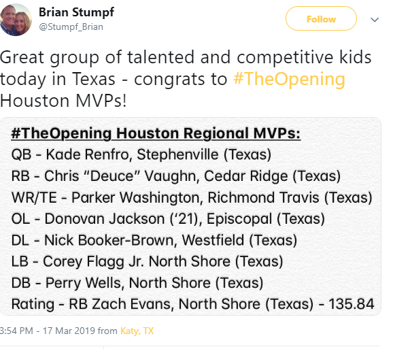Open the @Stumpf_Brian handle link
The width and height of the screenshot is (393, 349).
(x=71, y=27)
